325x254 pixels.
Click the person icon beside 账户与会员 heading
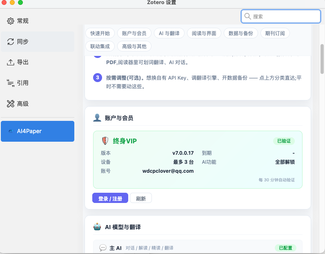97,118
